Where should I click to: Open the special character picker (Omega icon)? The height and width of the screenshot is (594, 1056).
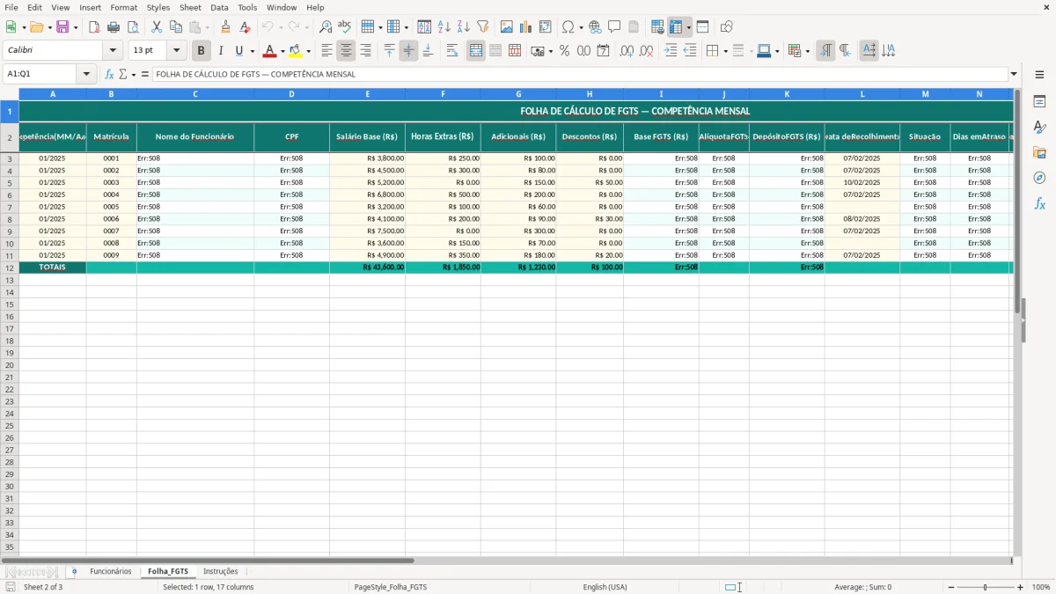click(567, 26)
